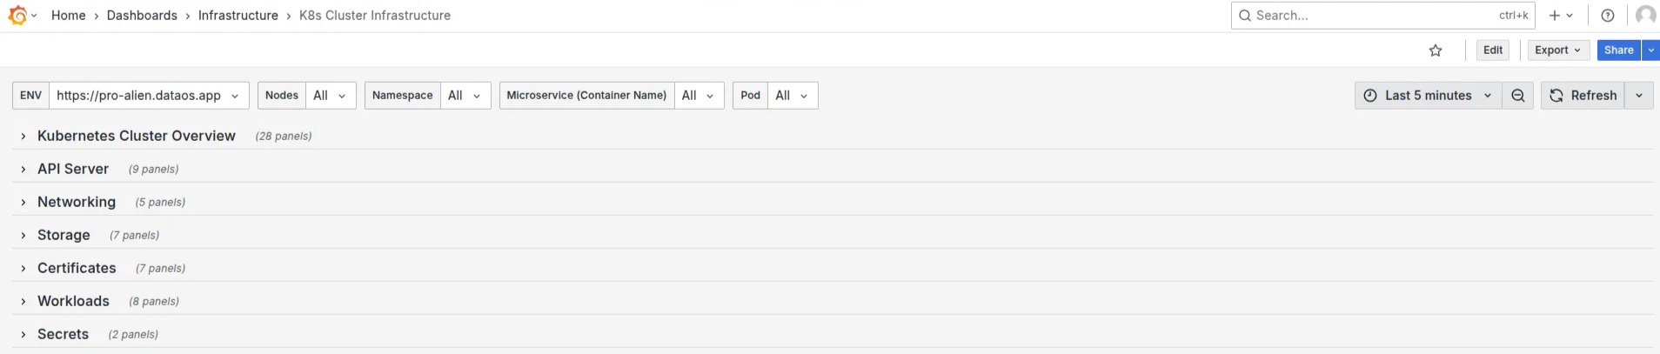Open the help question mark icon
1660x354 pixels.
click(1608, 16)
